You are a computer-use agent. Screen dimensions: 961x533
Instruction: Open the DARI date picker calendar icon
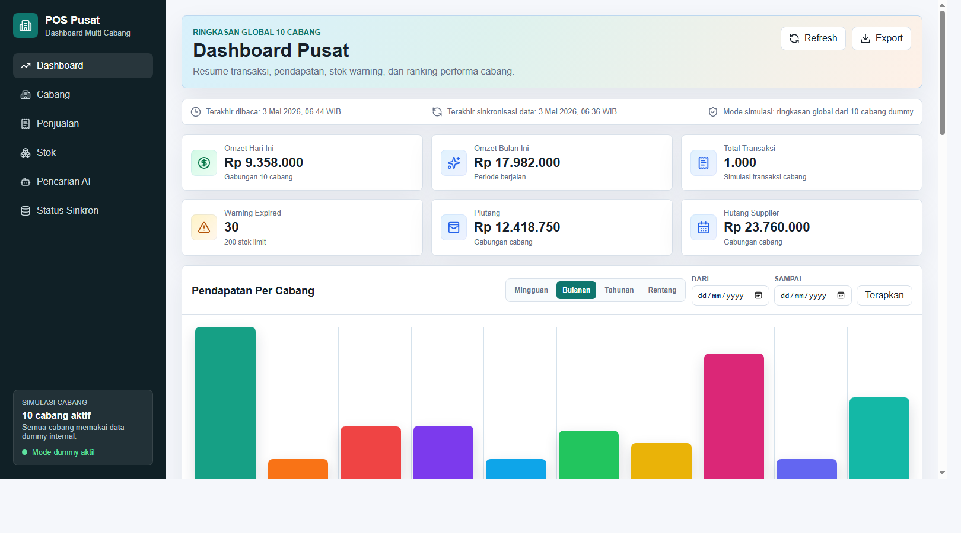758,296
